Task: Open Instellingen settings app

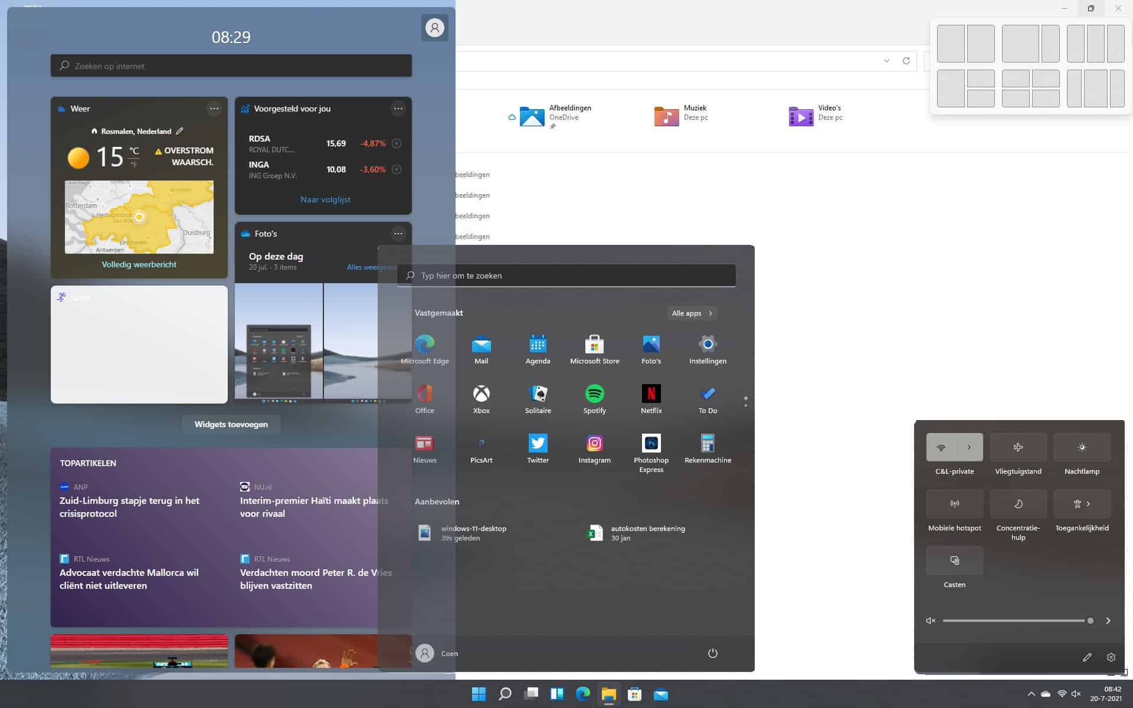Action: click(708, 349)
